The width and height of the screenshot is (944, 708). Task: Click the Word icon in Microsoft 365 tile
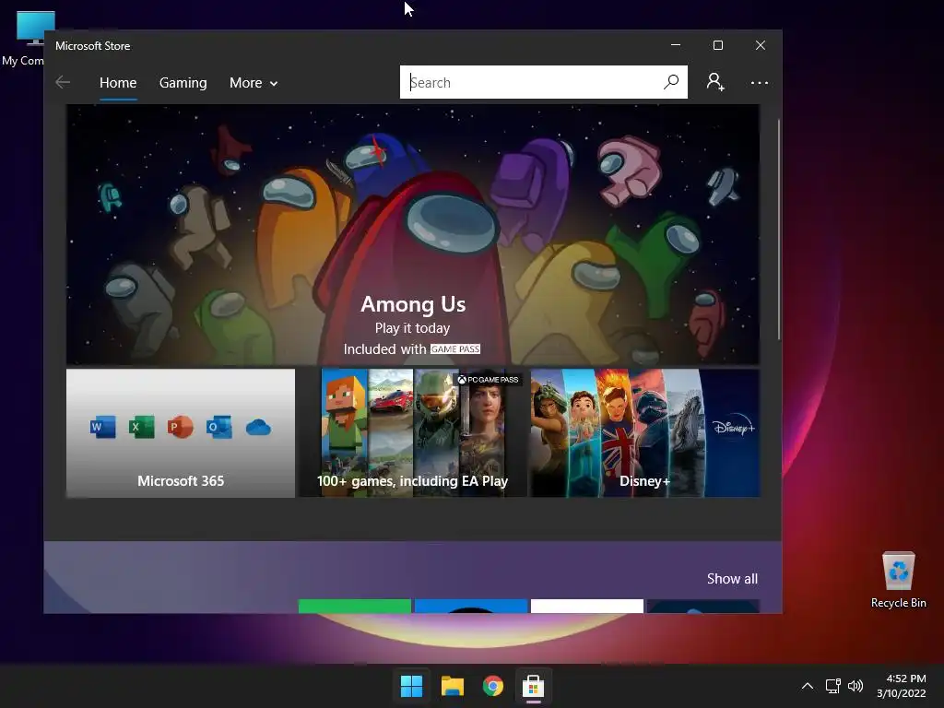point(103,428)
